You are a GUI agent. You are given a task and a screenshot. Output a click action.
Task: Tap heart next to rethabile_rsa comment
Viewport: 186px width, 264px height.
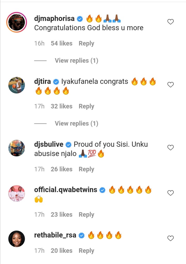pyautogui.click(x=171, y=238)
